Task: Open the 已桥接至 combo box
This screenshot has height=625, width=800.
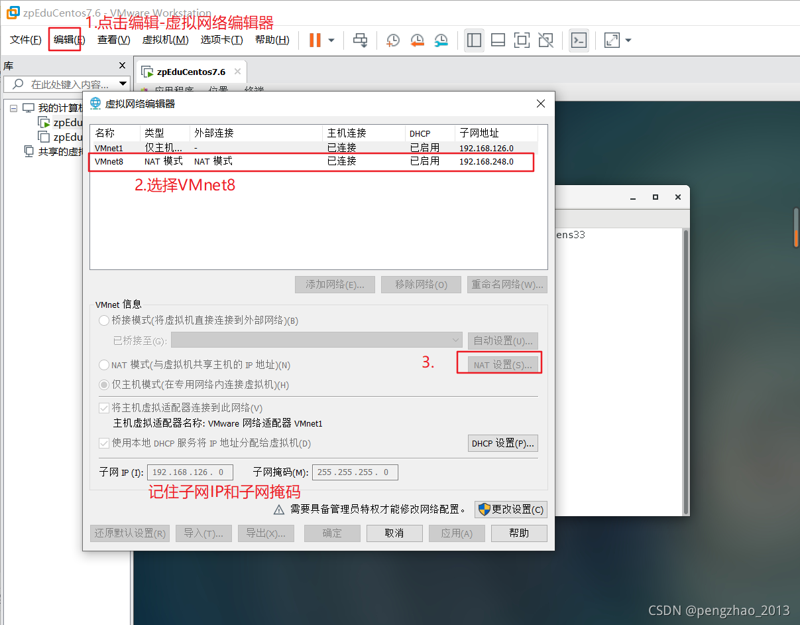Action: pos(317,340)
